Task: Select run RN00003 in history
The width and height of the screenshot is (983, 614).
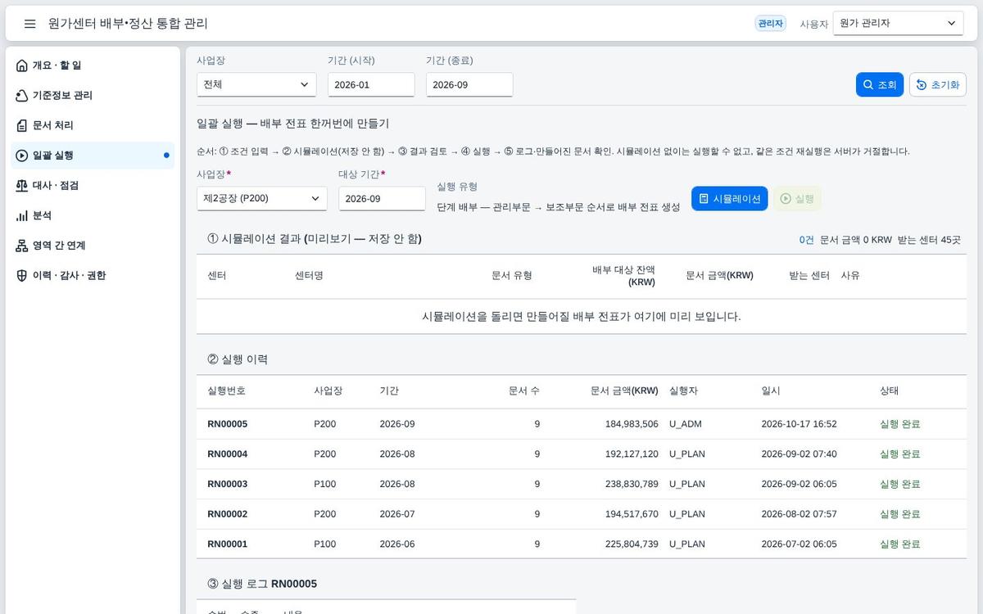Action: (582, 484)
